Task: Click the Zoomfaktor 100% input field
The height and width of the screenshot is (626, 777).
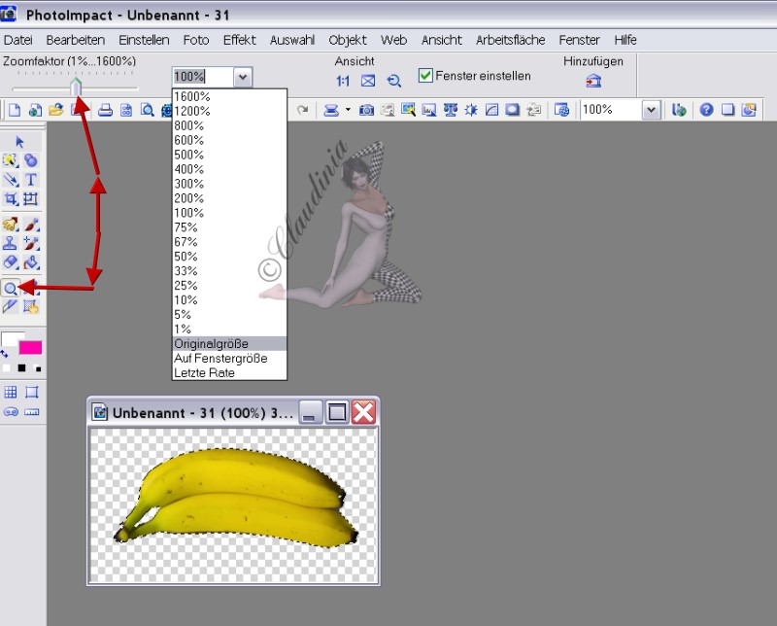Action: tap(203, 77)
